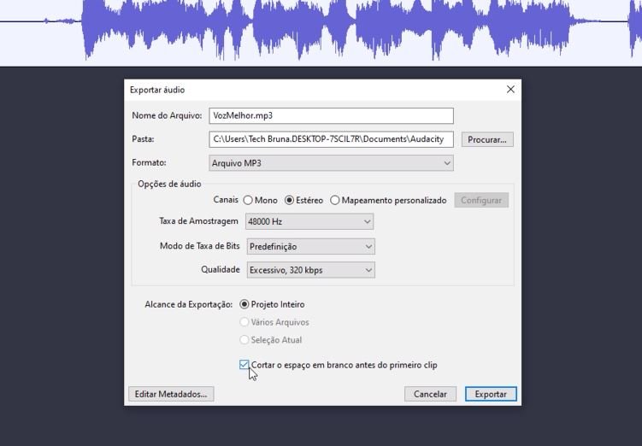Click the Pasta path field
The height and width of the screenshot is (446, 642).
coord(331,139)
